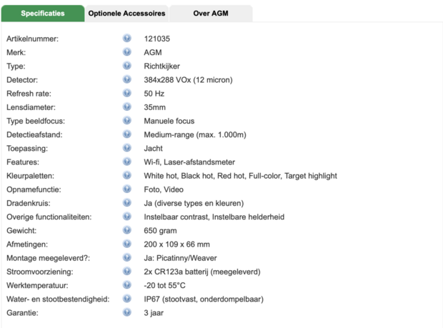This screenshot has width=443, height=328.
Task: Click the help icon beside Garantie
Action: pos(126,312)
